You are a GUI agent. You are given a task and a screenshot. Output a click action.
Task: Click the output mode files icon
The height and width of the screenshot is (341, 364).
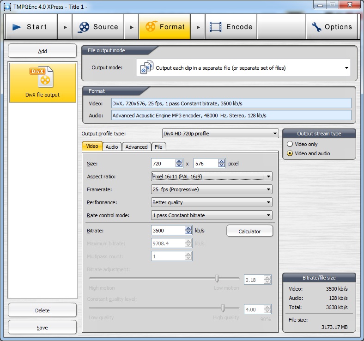tap(147, 67)
